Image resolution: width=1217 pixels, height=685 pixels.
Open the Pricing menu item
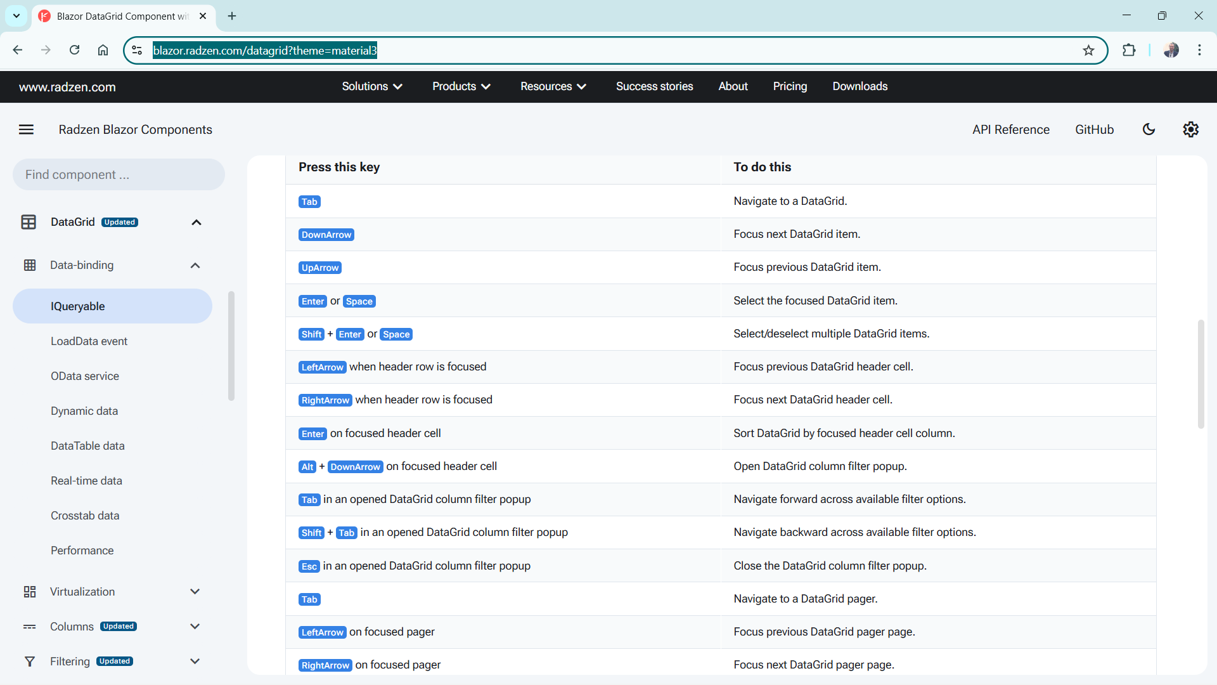(x=790, y=86)
